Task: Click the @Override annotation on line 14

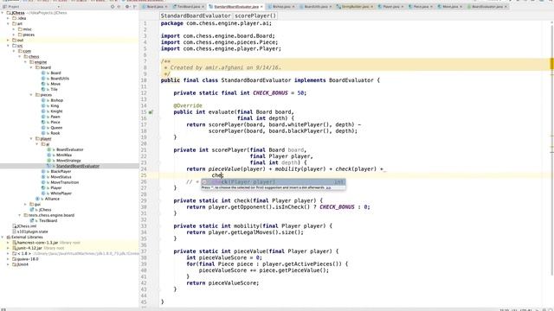Action: click(x=188, y=105)
